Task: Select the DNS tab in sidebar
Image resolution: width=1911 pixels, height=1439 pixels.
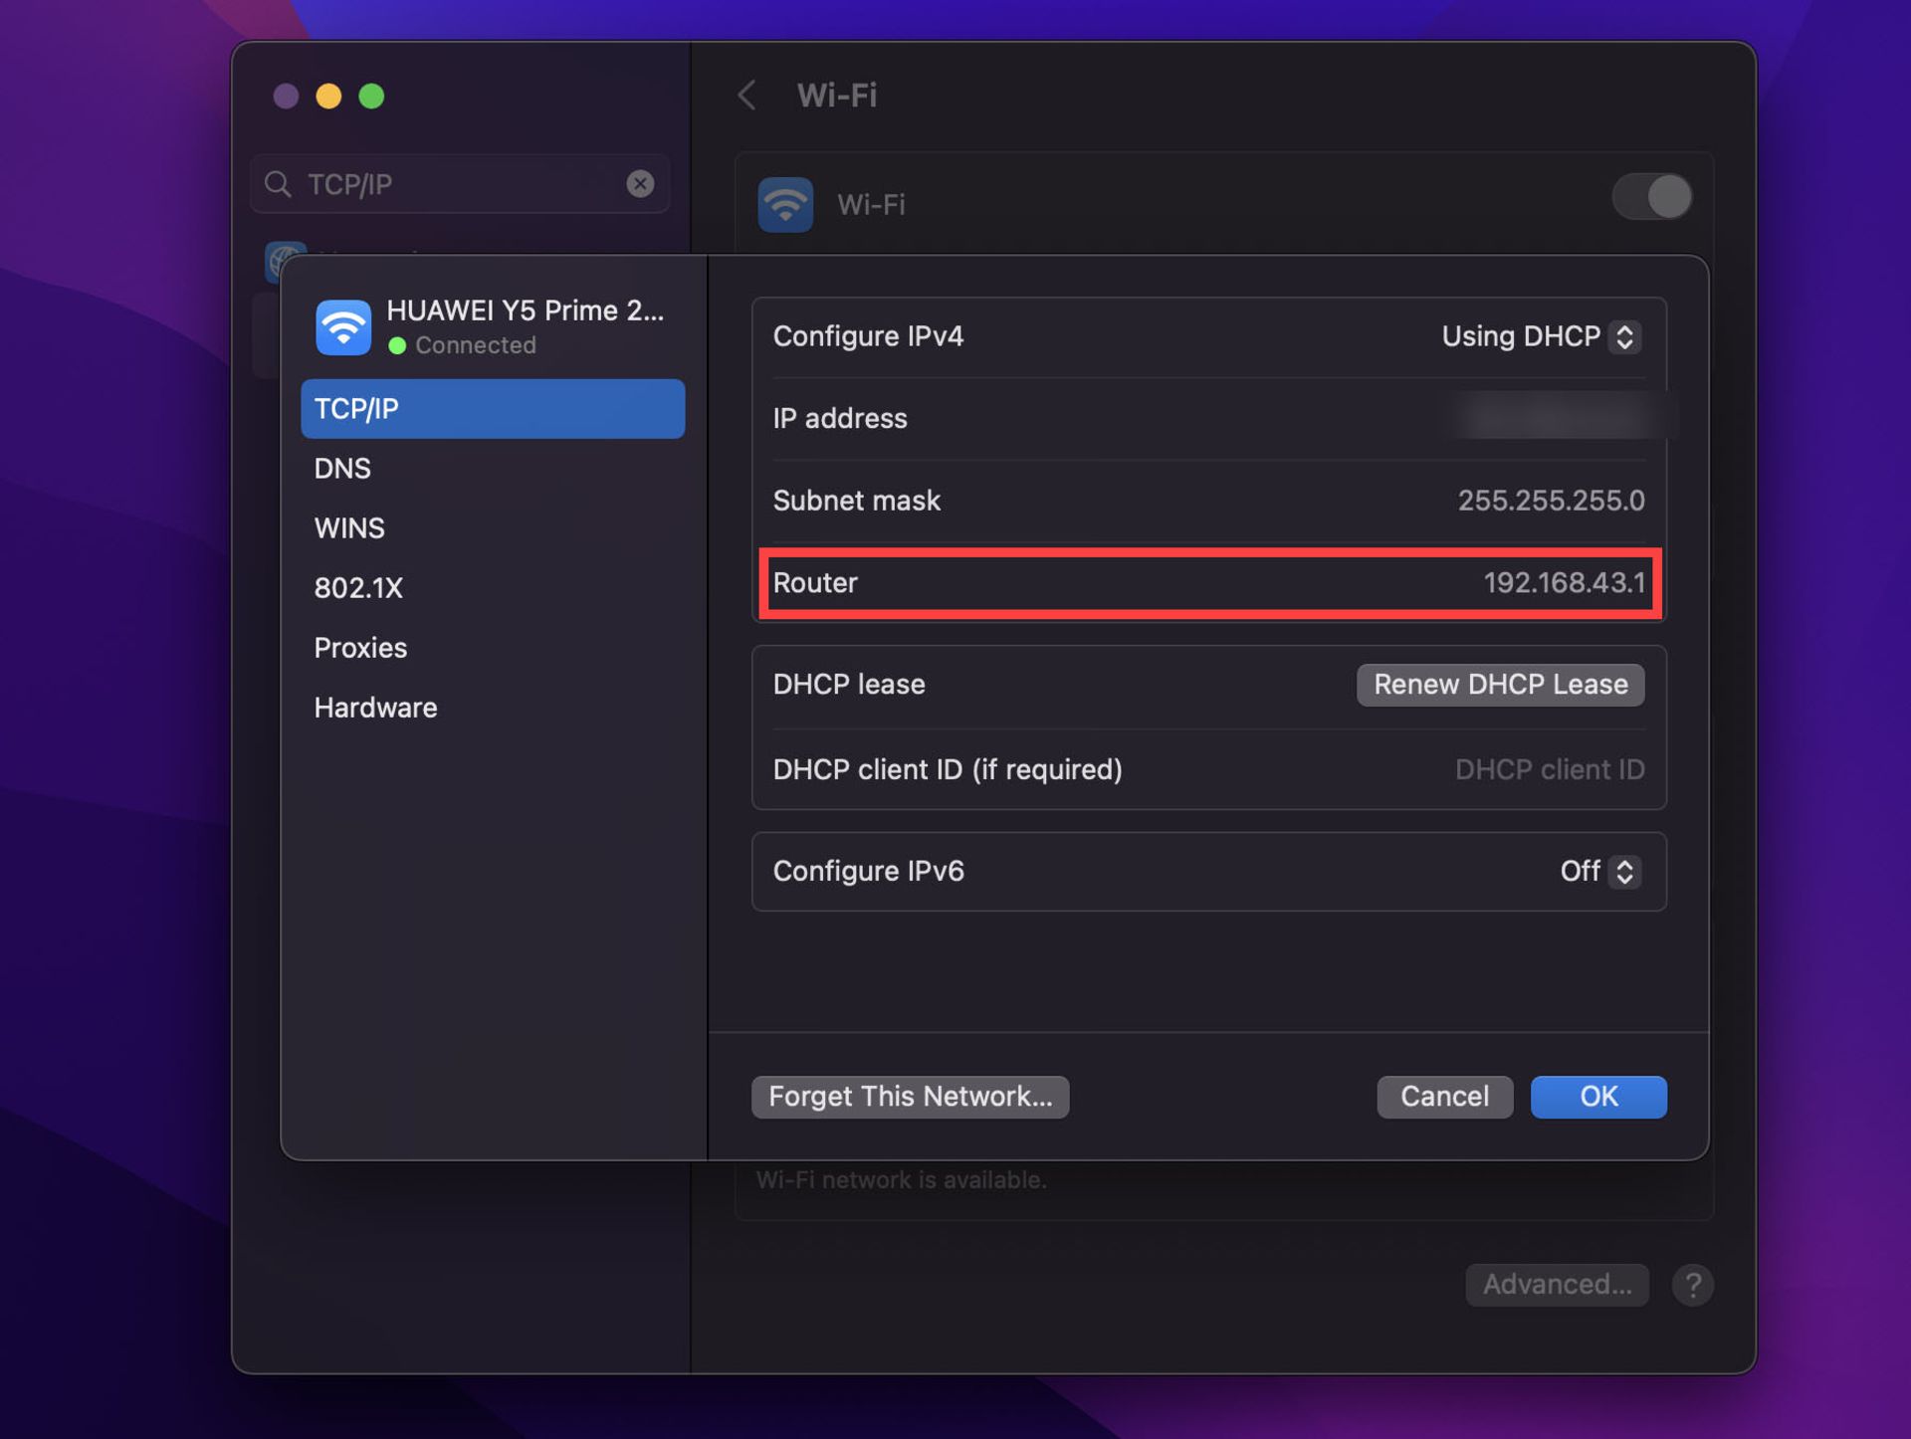Action: [342, 469]
